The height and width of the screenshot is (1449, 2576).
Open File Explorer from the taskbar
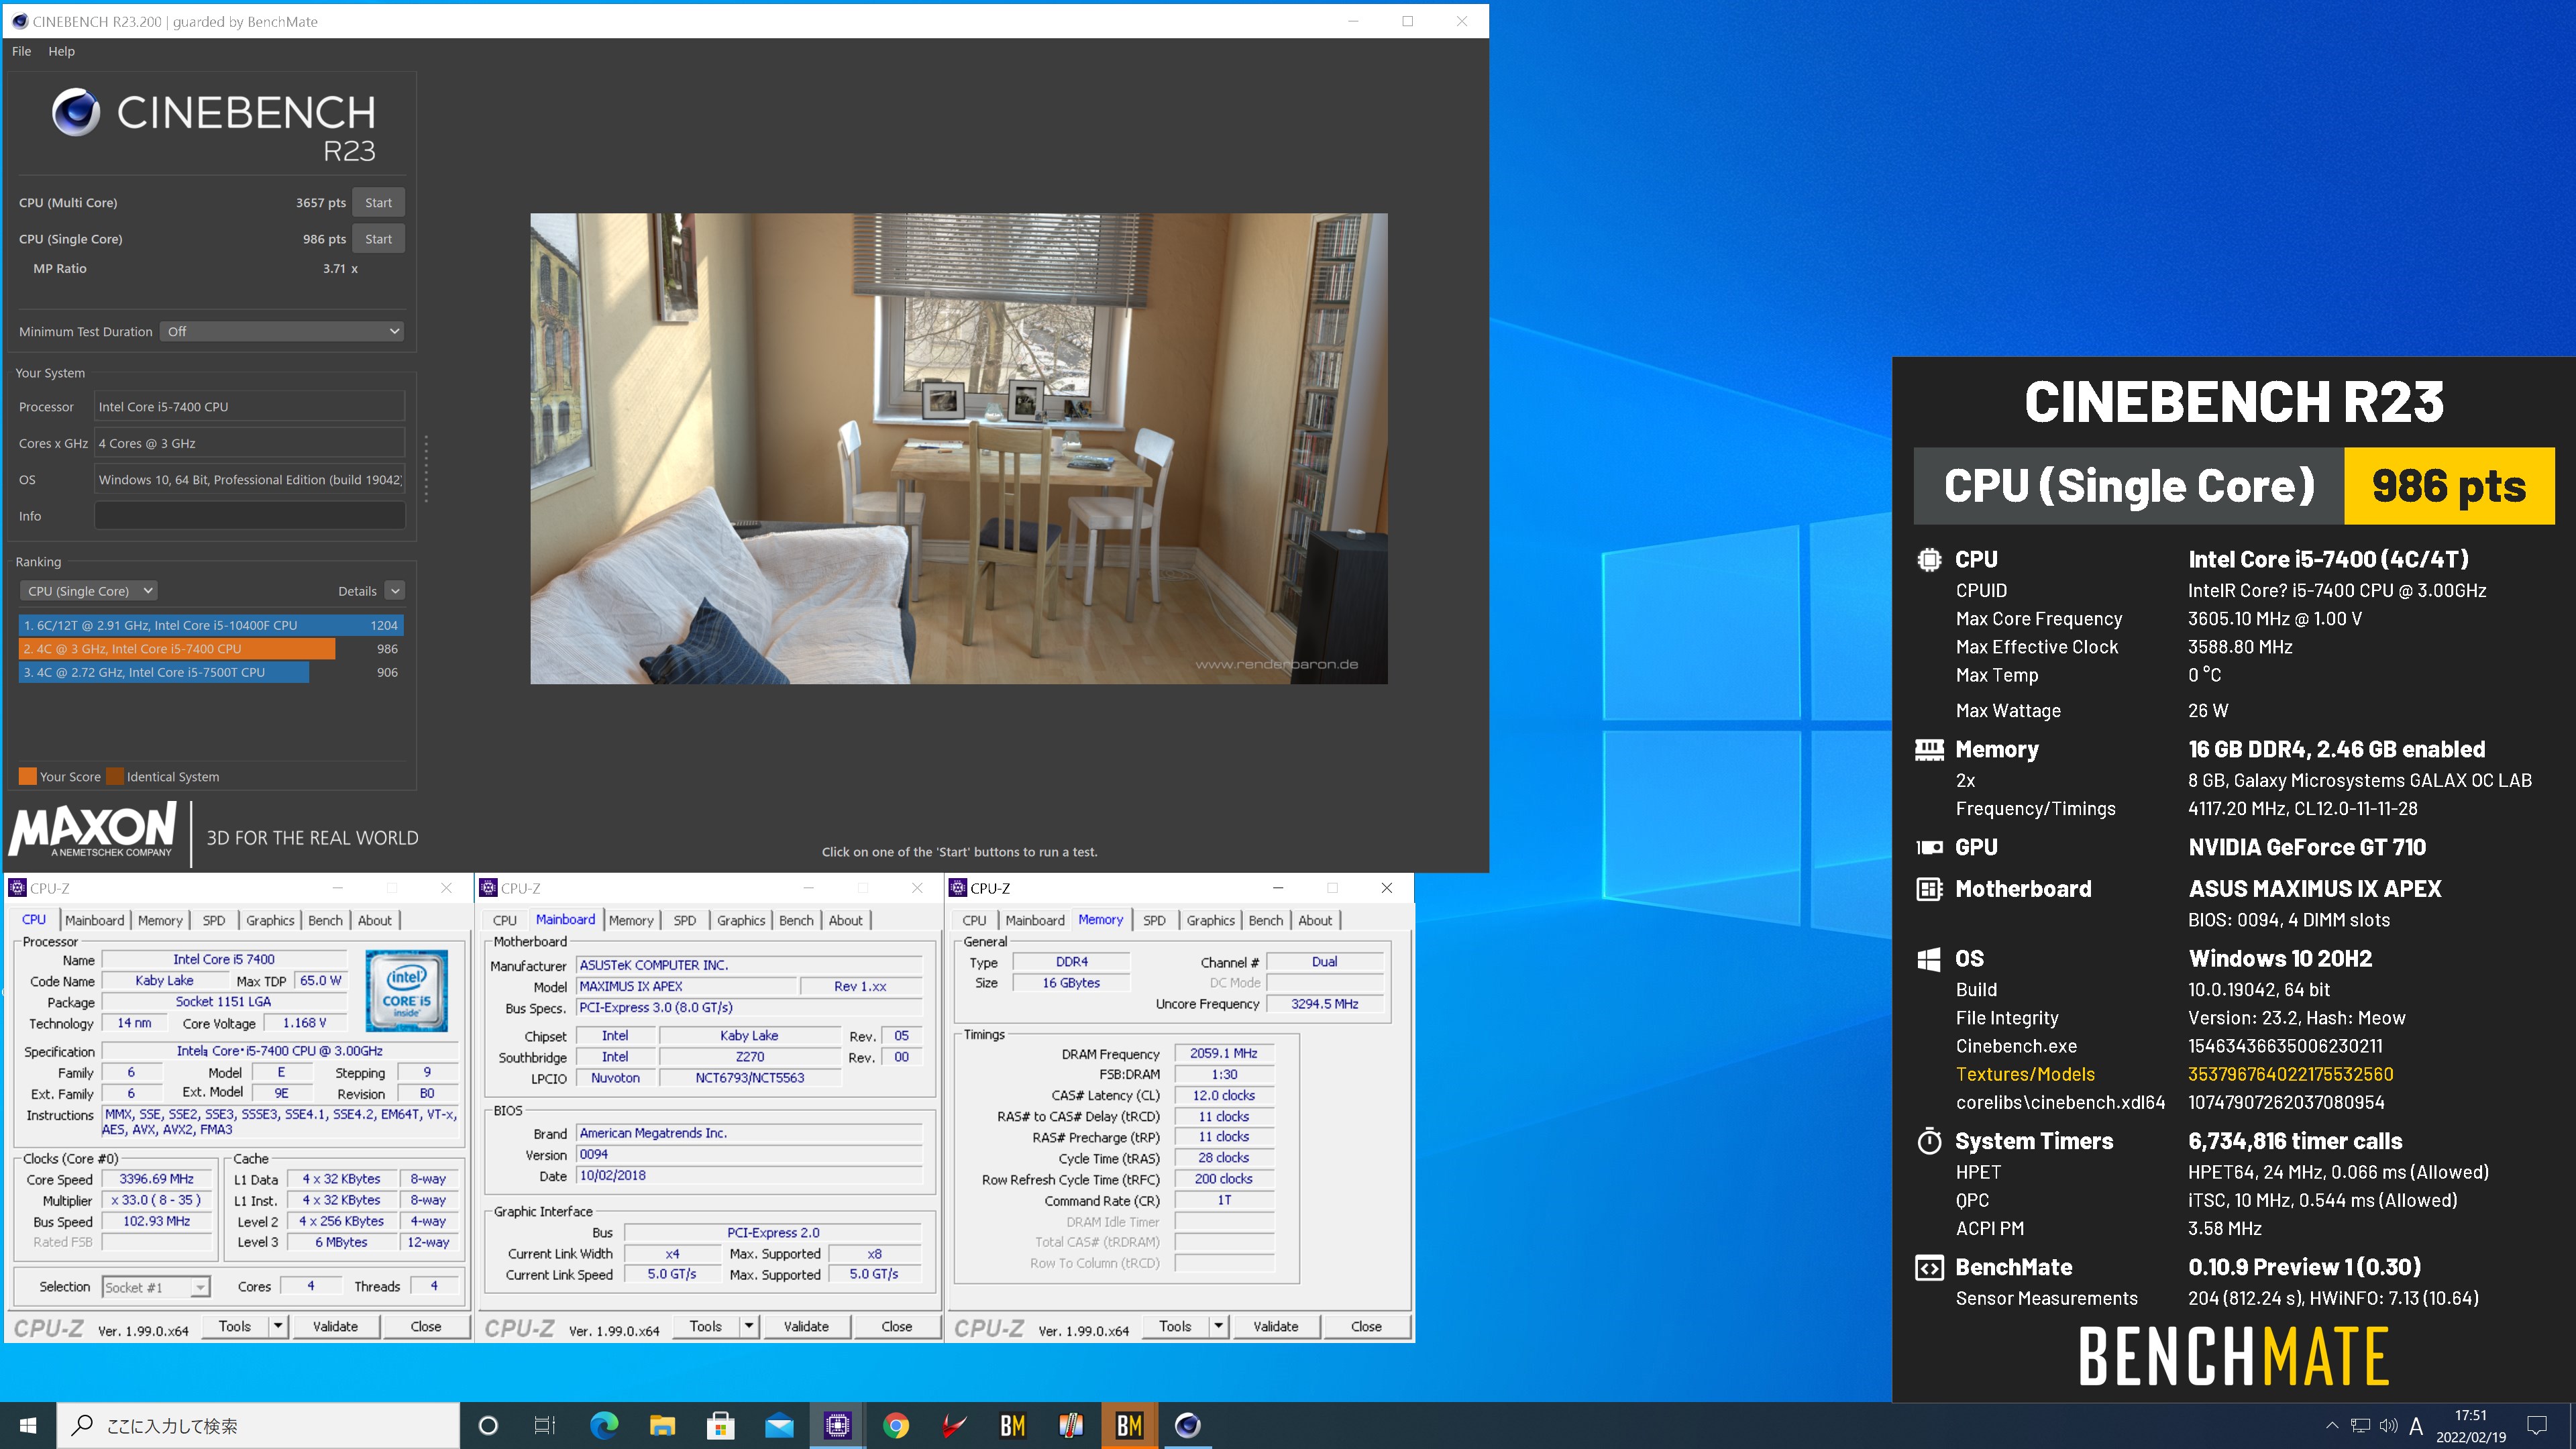pos(662,1425)
